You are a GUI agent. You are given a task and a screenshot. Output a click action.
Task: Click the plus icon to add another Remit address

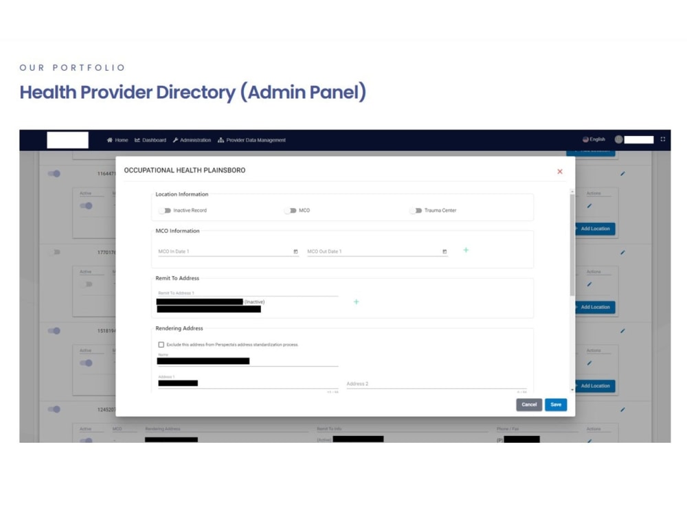coord(356,301)
